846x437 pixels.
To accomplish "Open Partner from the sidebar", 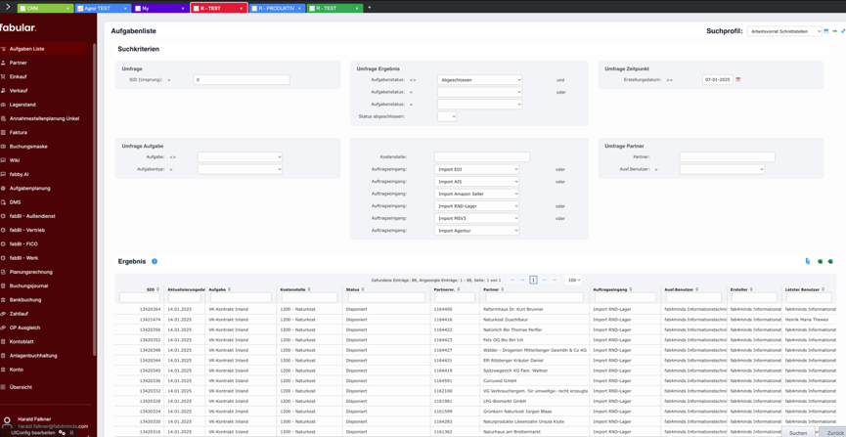I will pyautogui.click(x=19, y=63).
